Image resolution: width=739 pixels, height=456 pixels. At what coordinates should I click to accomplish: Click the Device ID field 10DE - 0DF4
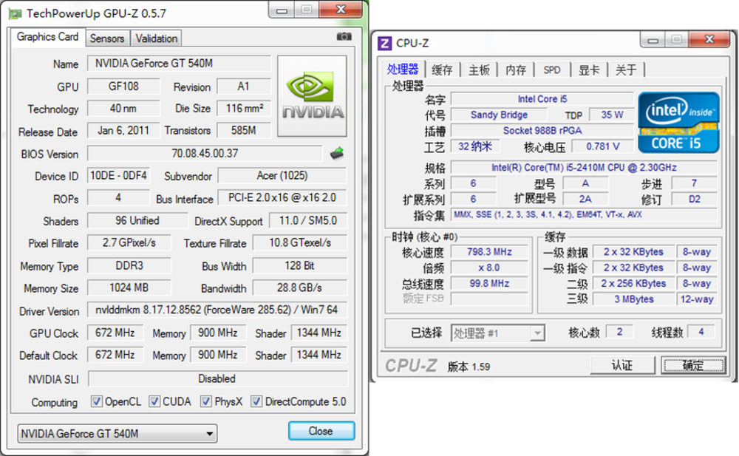click(x=119, y=176)
